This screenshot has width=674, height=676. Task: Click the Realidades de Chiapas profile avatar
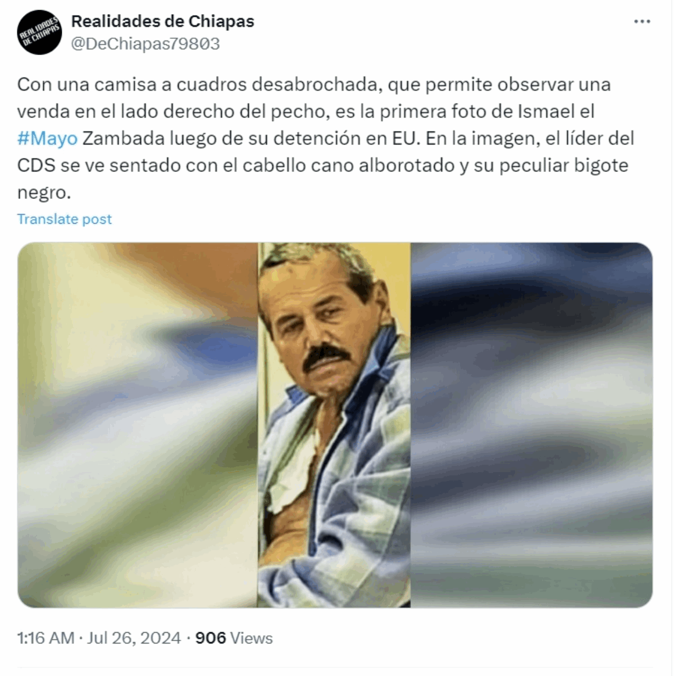click(x=39, y=33)
